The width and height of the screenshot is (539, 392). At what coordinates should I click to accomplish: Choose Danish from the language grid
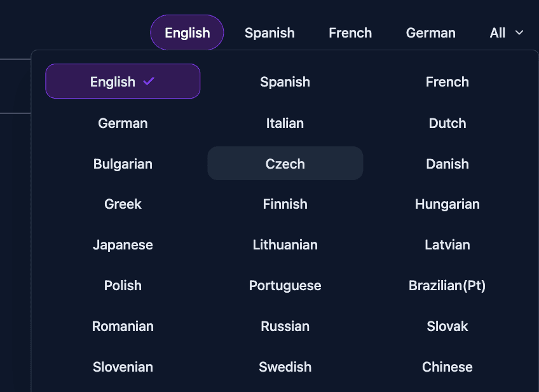[x=447, y=164]
